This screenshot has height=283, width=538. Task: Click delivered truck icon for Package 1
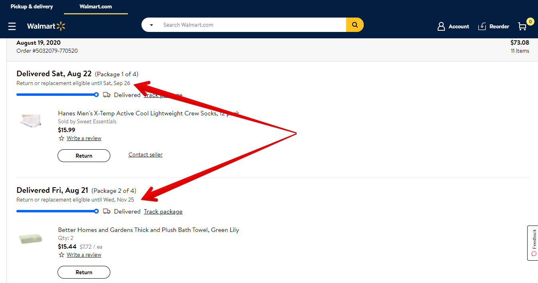(x=107, y=95)
